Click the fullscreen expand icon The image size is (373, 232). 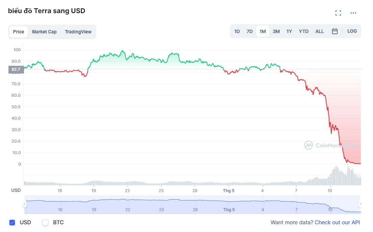coord(338,13)
